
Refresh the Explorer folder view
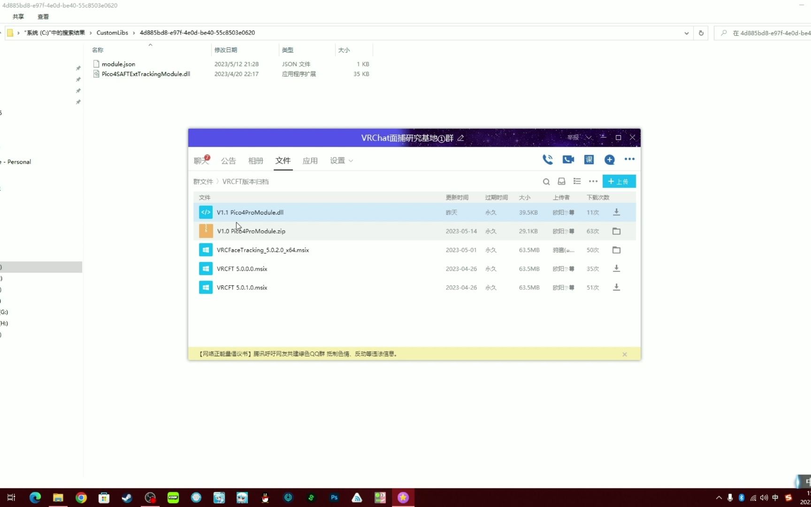(701, 33)
